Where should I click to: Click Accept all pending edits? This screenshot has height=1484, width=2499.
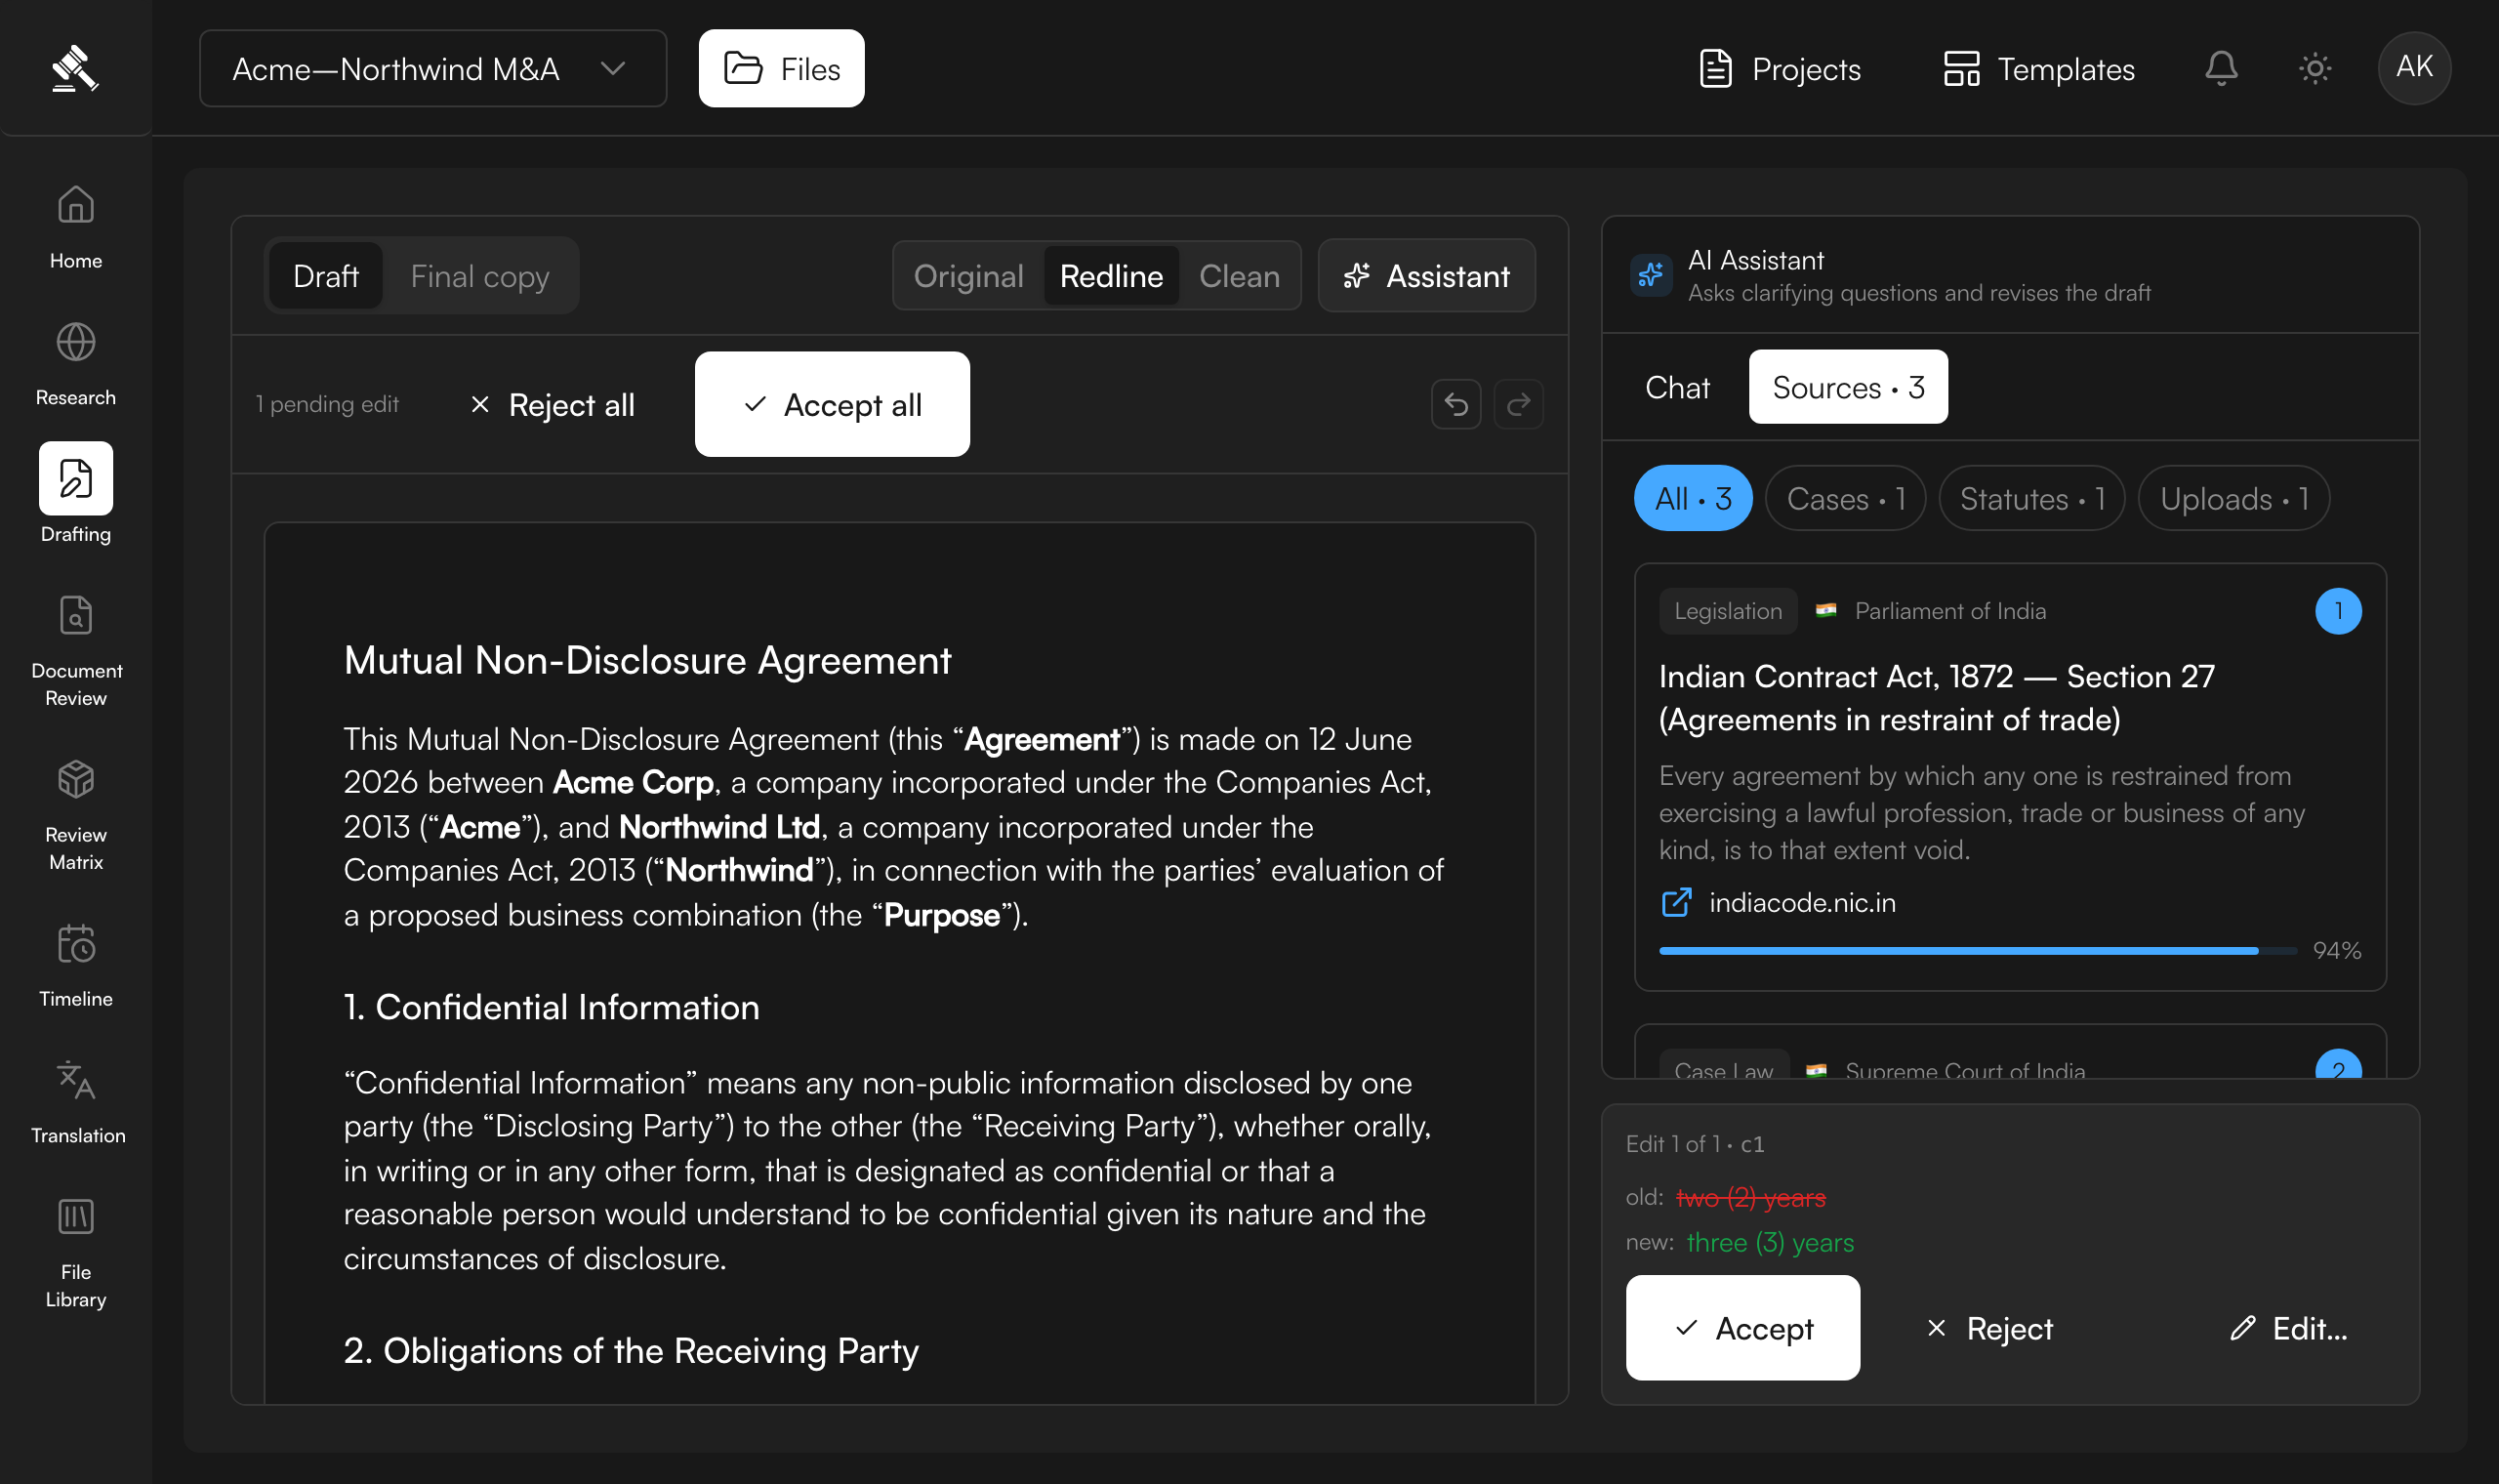pyautogui.click(x=833, y=405)
